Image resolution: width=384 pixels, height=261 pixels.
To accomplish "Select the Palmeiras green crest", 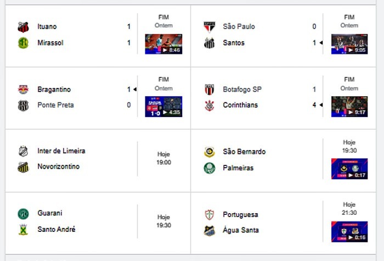I will coord(210,168).
